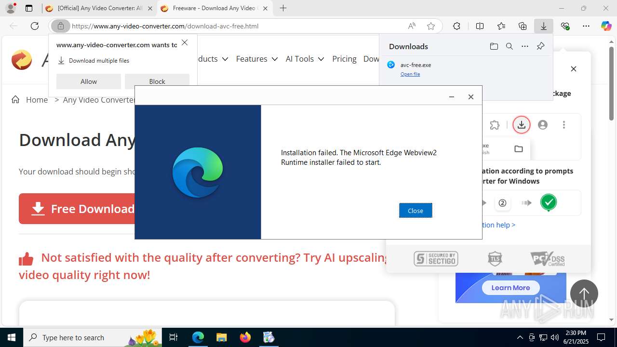Open more options in Downloads panel
The height and width of the screenshot is (347, 617).
[x=525, y=46]
